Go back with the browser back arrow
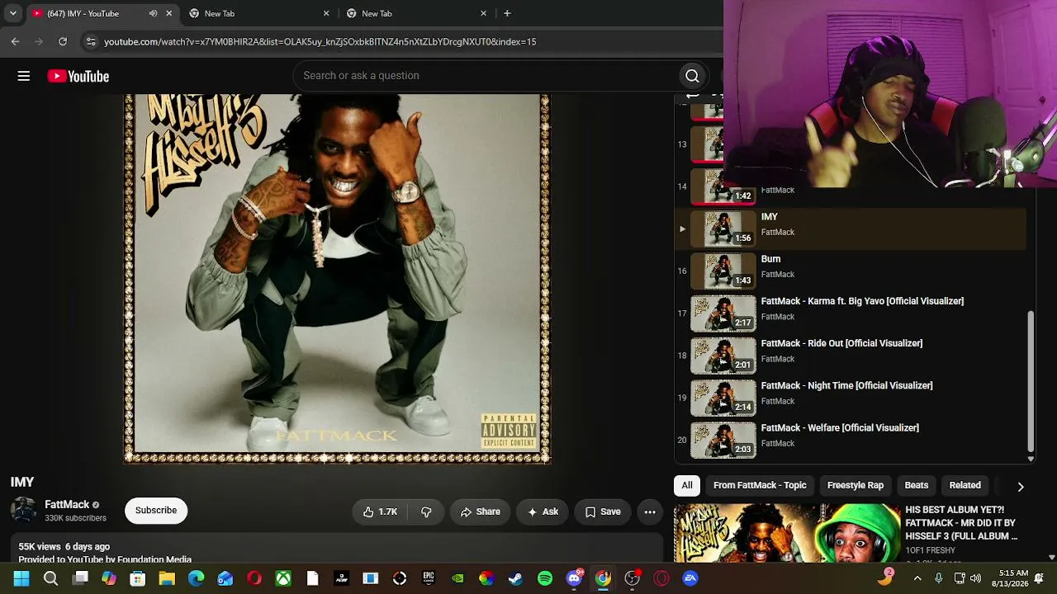This screenshot has width=1057, height=594. (15, 41)
